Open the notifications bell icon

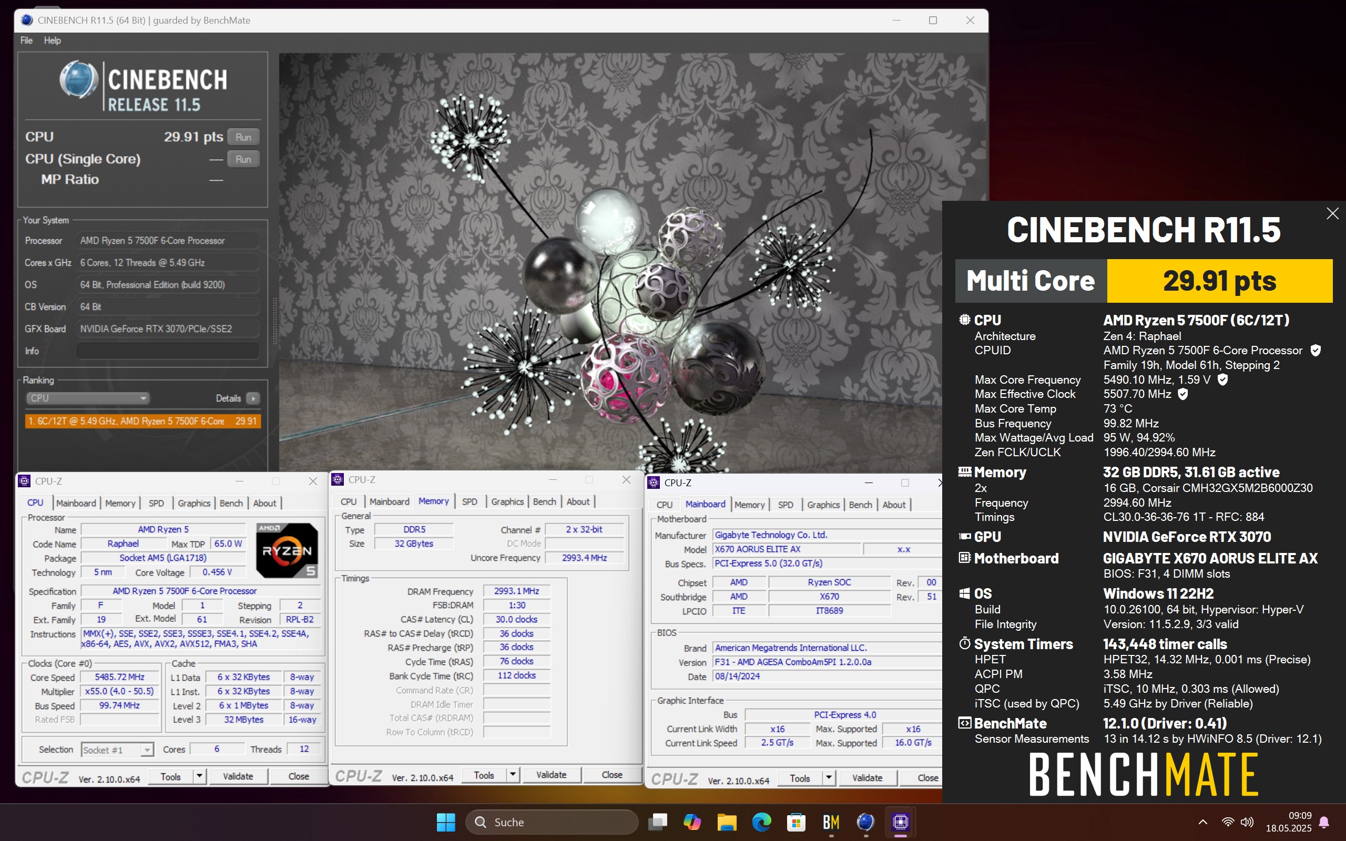[x=1324, y=822]
